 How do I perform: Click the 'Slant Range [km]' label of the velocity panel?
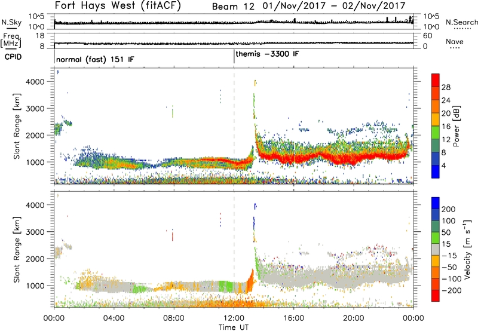17,250
